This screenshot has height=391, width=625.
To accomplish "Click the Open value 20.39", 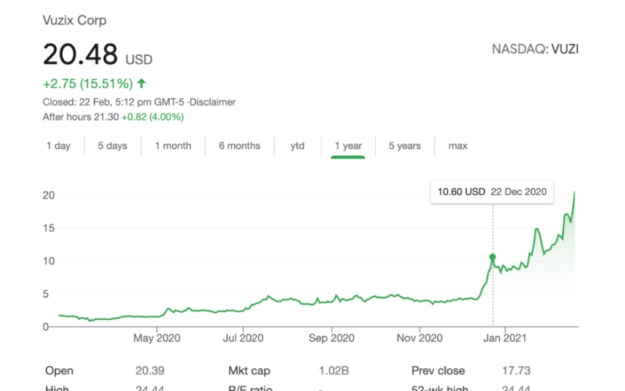I will (150, 370).
